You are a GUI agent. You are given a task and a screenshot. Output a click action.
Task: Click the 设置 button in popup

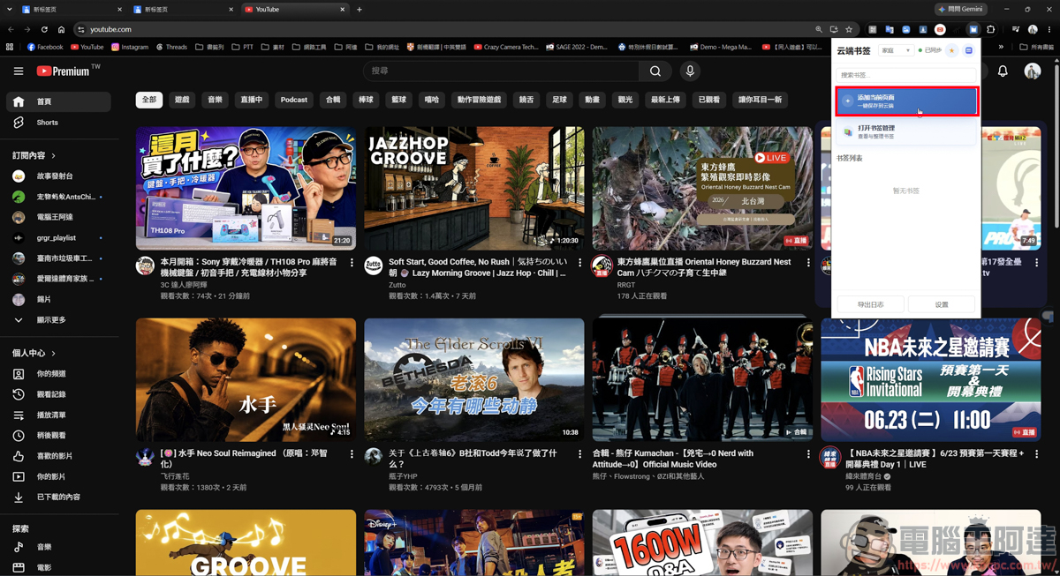(x=942, y=304)
